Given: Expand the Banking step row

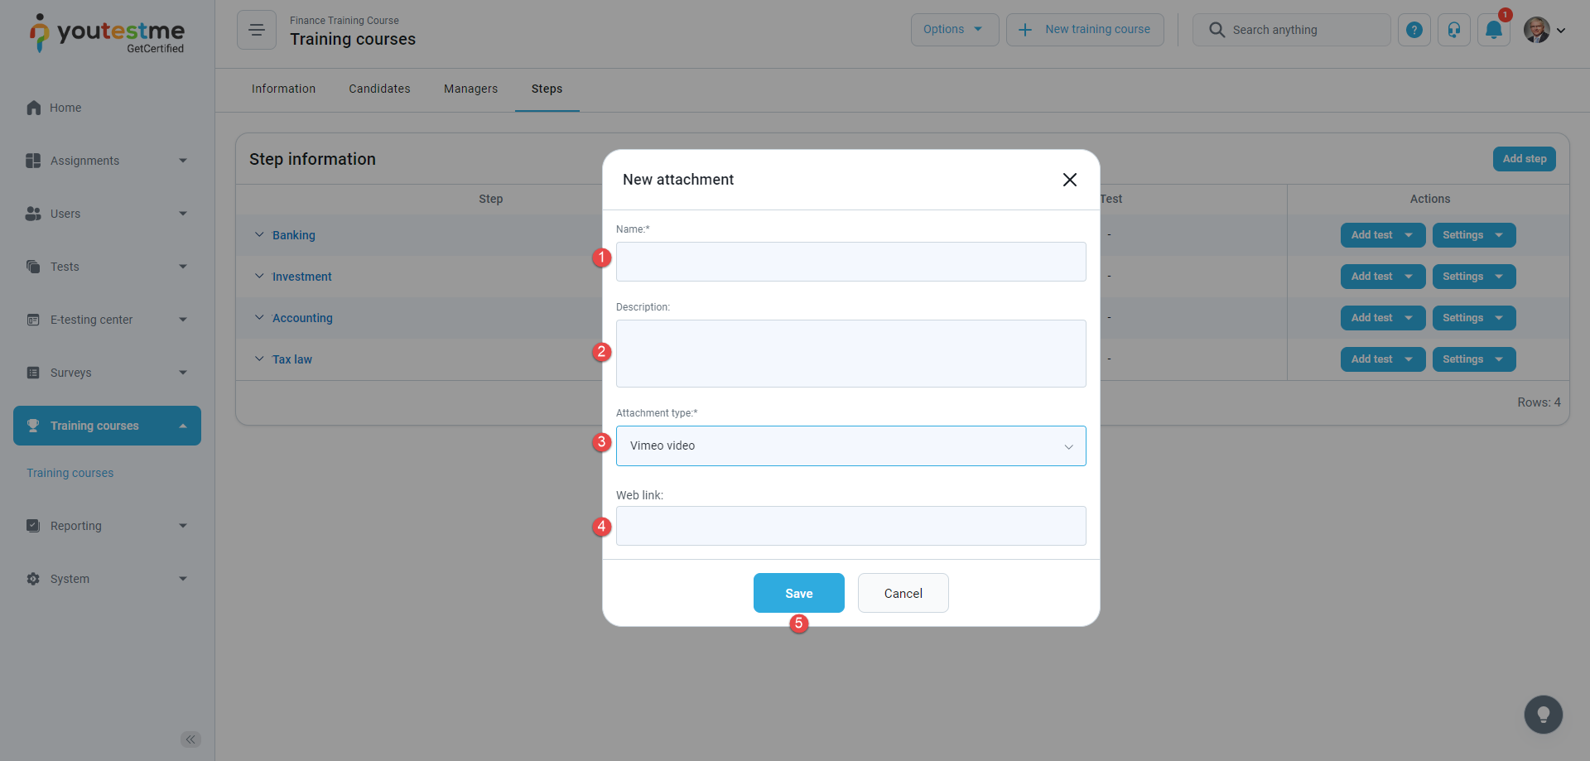Looking at the screenshot, I should point(259,235).
